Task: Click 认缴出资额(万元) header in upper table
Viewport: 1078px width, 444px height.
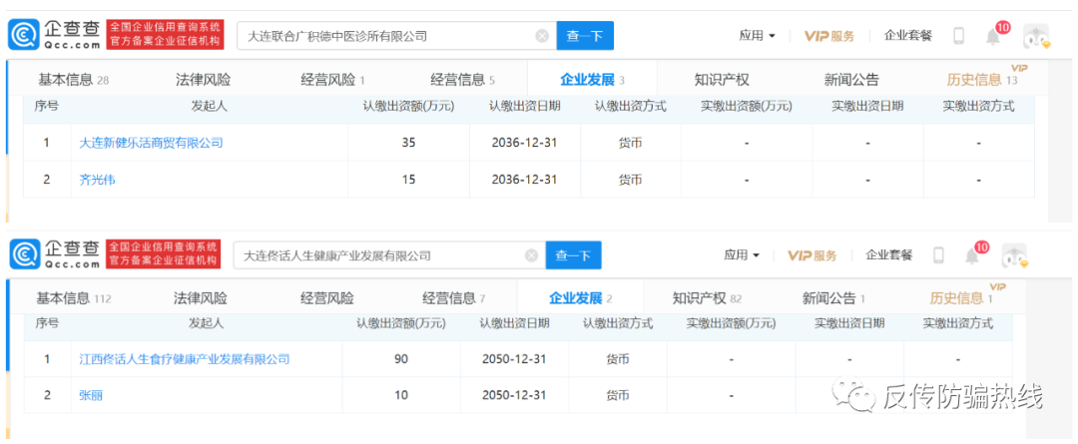Action: pyautogui.click(x=408, y=107)
